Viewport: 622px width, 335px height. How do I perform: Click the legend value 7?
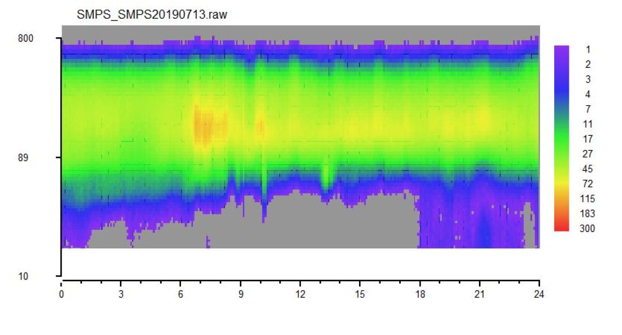point(588,109)
